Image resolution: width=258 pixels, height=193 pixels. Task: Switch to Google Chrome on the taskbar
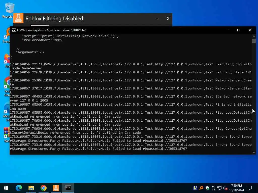coord(43,188)
